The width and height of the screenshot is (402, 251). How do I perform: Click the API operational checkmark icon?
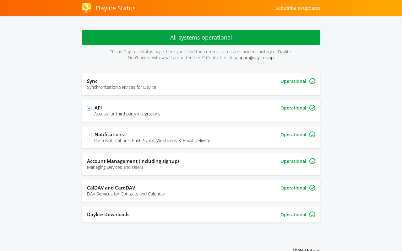click(312, 108)
